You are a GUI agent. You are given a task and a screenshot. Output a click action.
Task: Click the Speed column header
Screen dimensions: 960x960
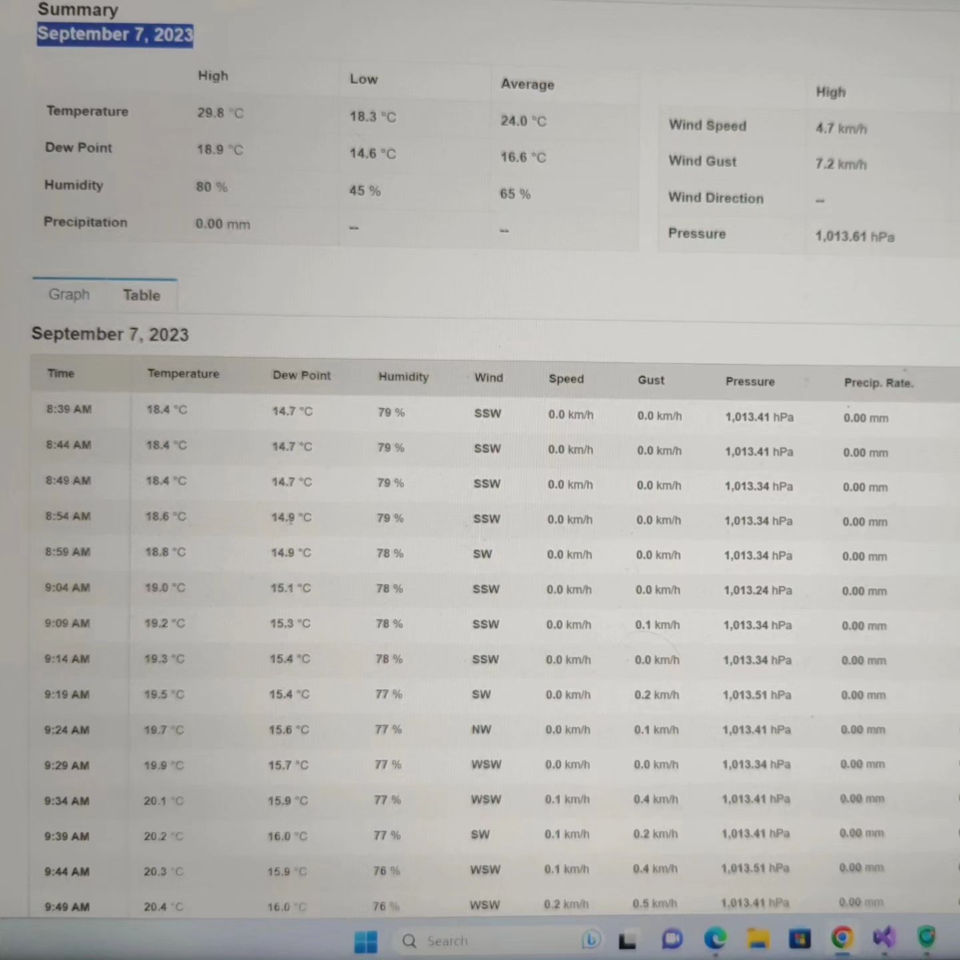click(566, 379)
